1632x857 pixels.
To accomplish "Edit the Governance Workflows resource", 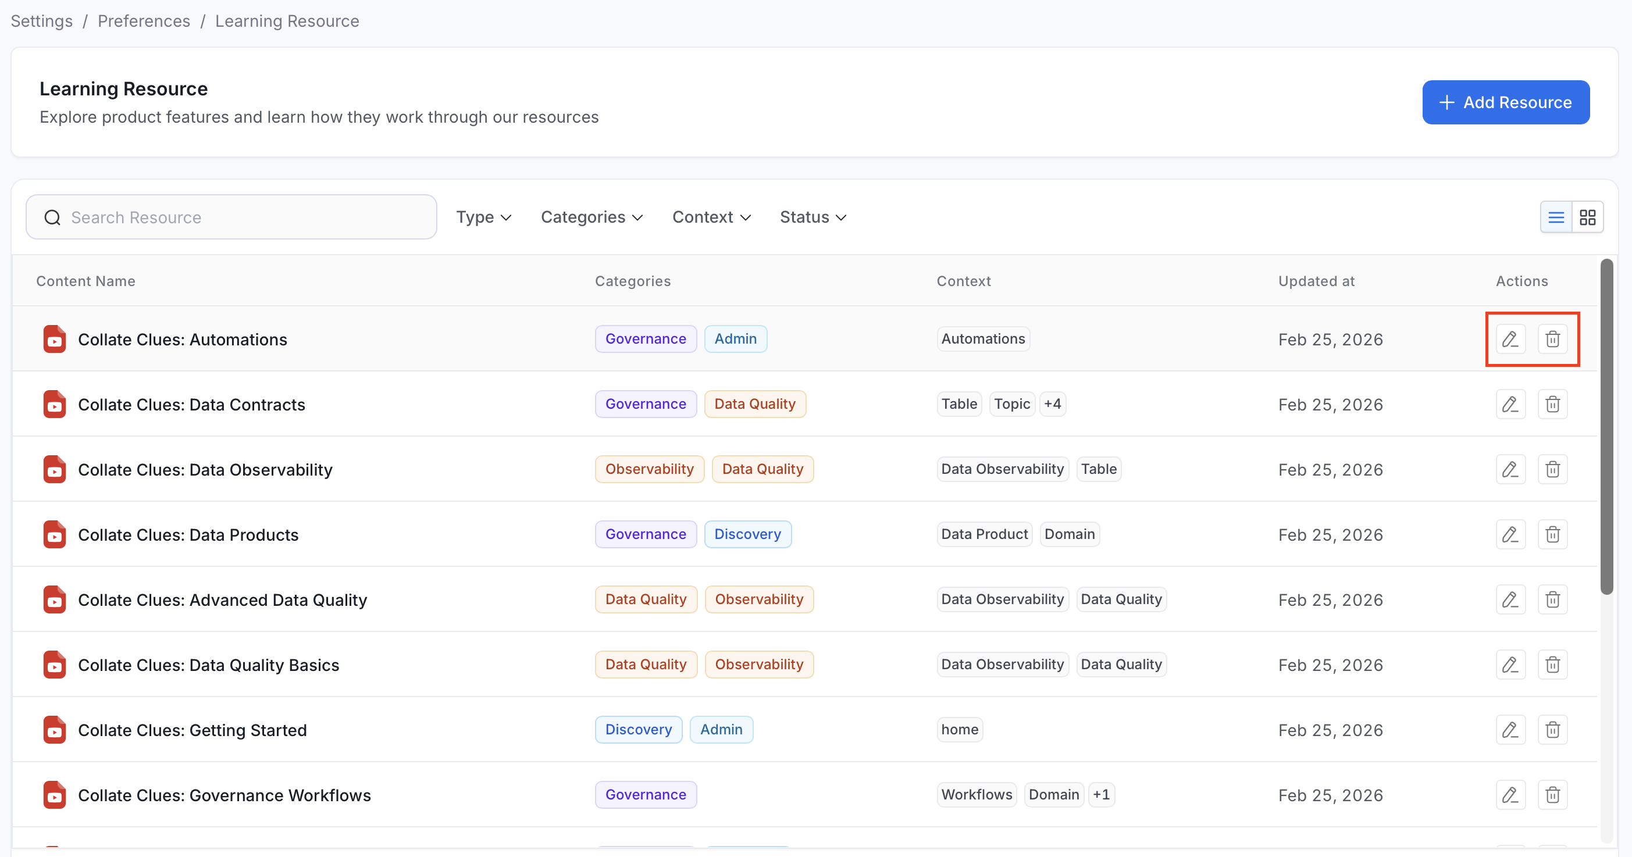I will (x=1510, y=795).
